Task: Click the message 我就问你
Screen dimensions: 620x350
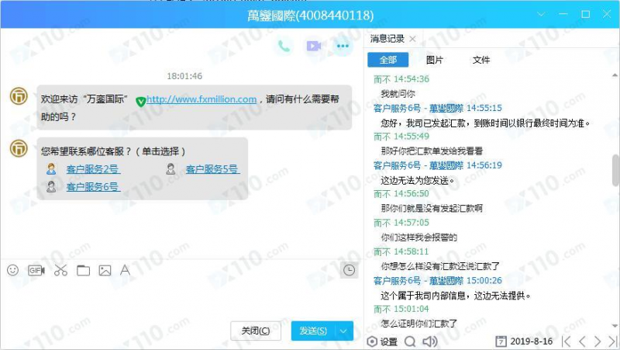Action: tap(398, 94)
